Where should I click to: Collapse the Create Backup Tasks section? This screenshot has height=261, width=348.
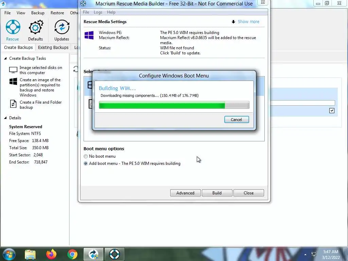[x=5, y=58]
